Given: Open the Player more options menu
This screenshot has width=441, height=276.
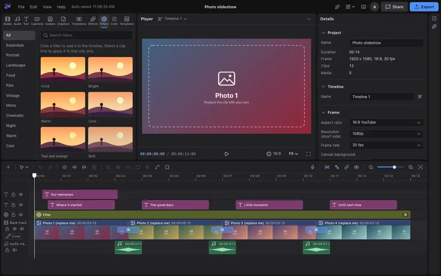Looking at the screenshot, I should pyautogui.click(x=309, y=19).
